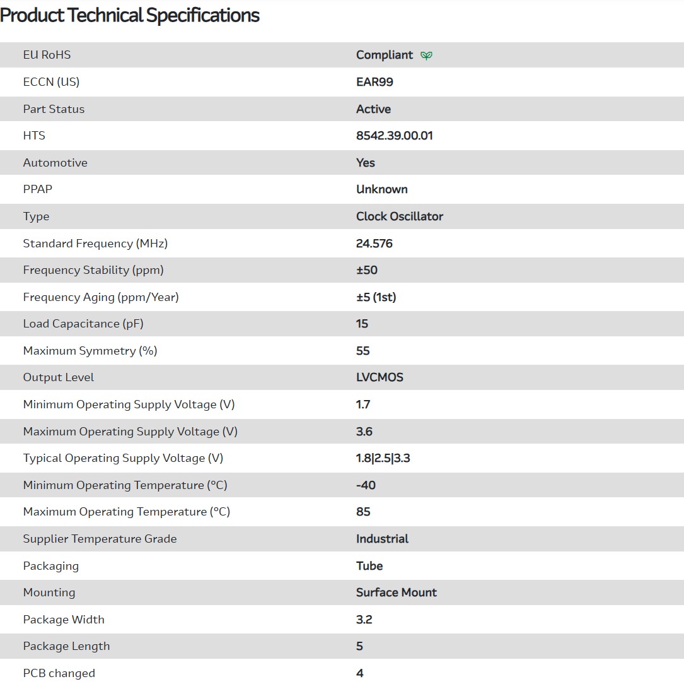Image resolution: width=684 pixels, height=684 pixels.
Task: Select the EAR99 ECCN value
Action: coord(374,82)
